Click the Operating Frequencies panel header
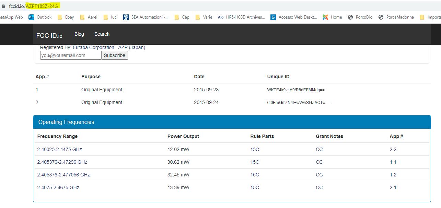The height and width of the screenshot is (208, 441). tap(232, 122)
